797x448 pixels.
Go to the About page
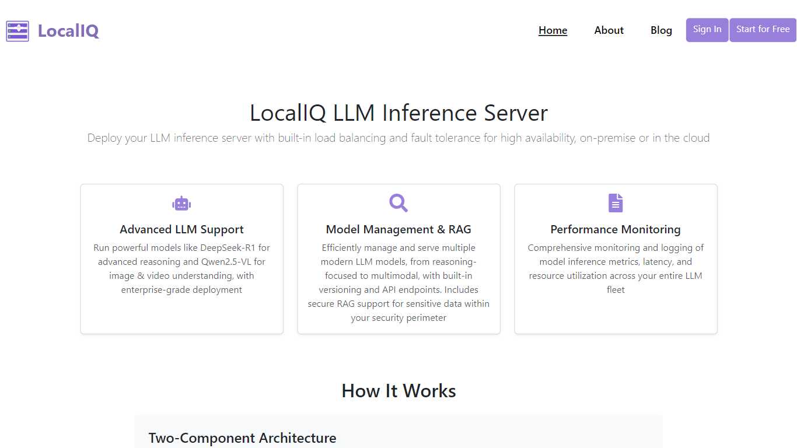coord(609,30)
